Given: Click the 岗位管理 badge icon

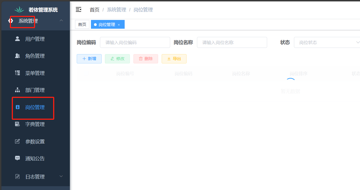Looking at the screenshot, I should pyautogui.click(x=17, y=107).
